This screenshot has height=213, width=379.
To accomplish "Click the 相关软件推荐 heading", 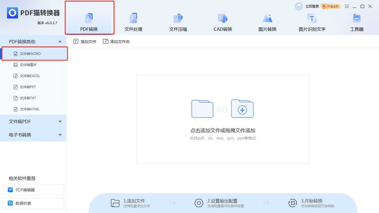I will (x=22, y=178).
